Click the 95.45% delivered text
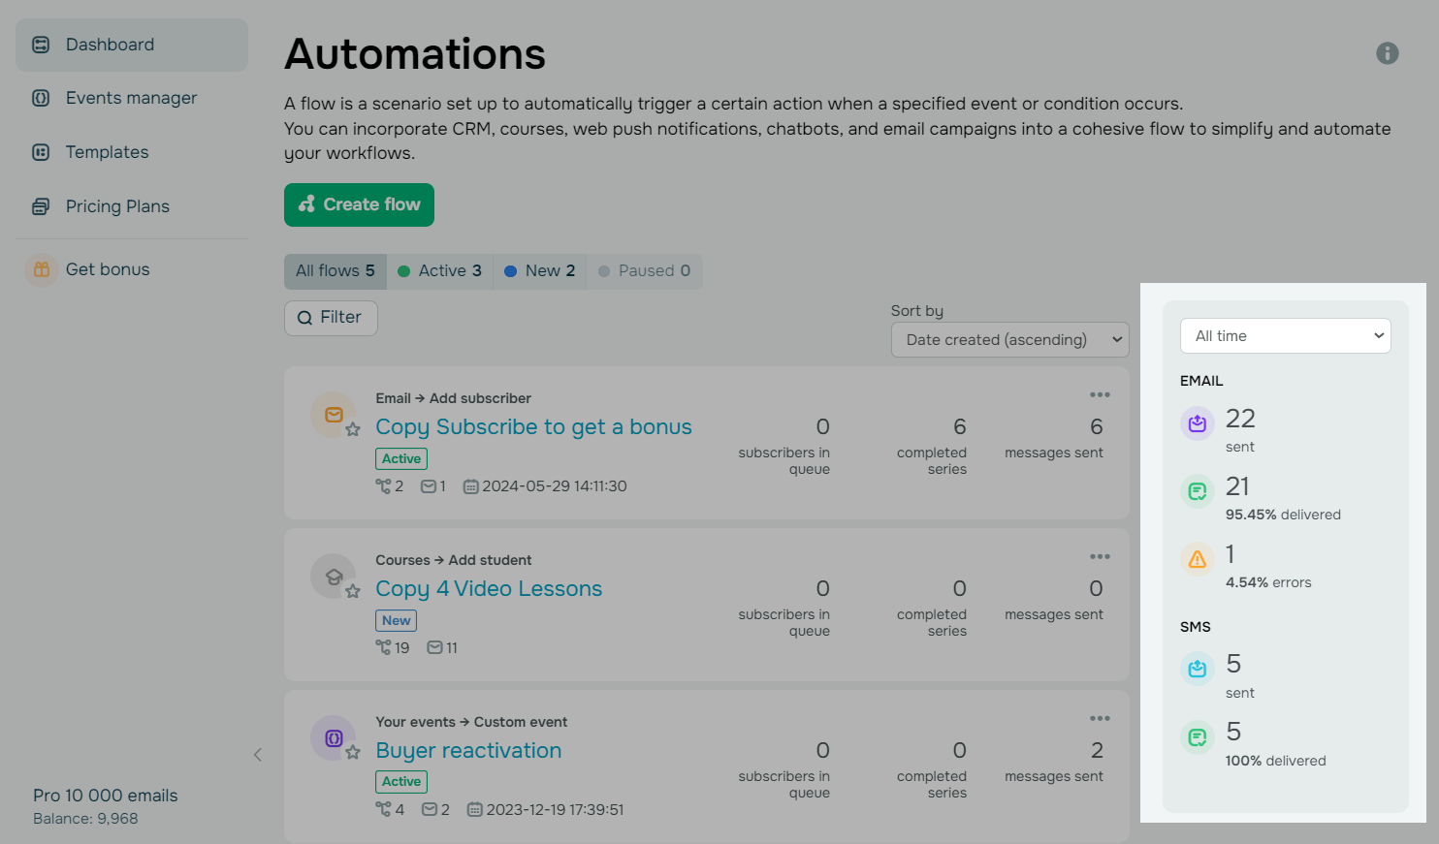 pos(1283,516)
